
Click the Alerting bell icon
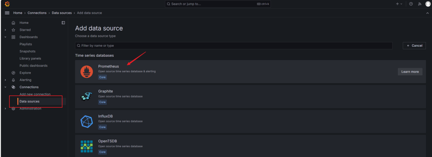[13, 80]
